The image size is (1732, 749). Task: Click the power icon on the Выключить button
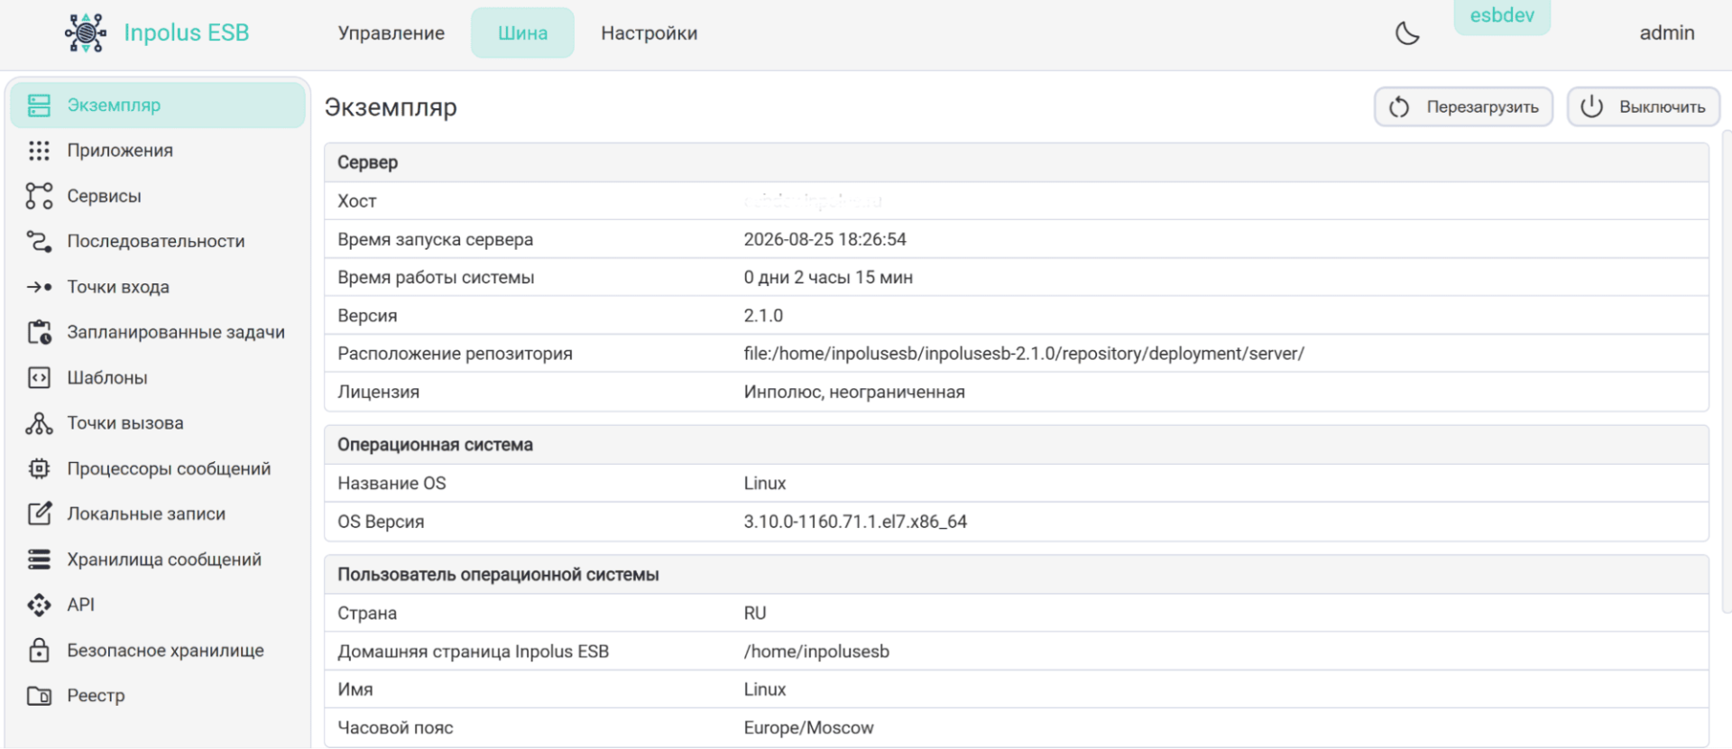pos(1592,106)
